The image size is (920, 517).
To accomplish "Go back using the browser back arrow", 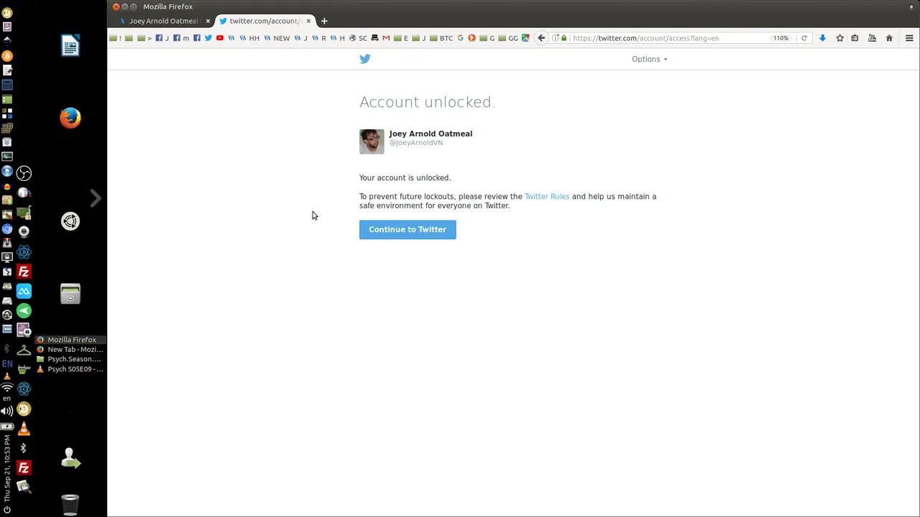I will point(541,38).
